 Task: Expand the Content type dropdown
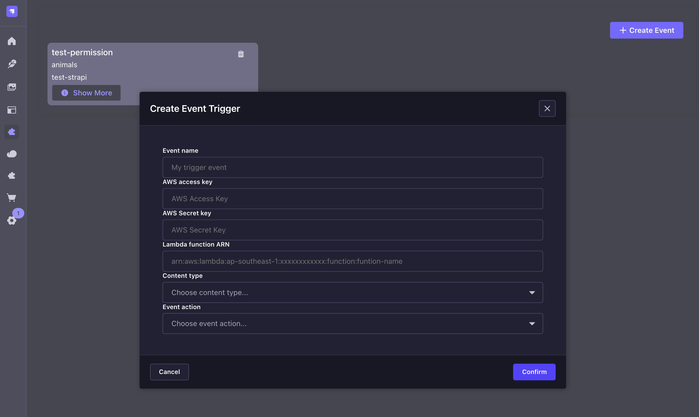[352, 292]
